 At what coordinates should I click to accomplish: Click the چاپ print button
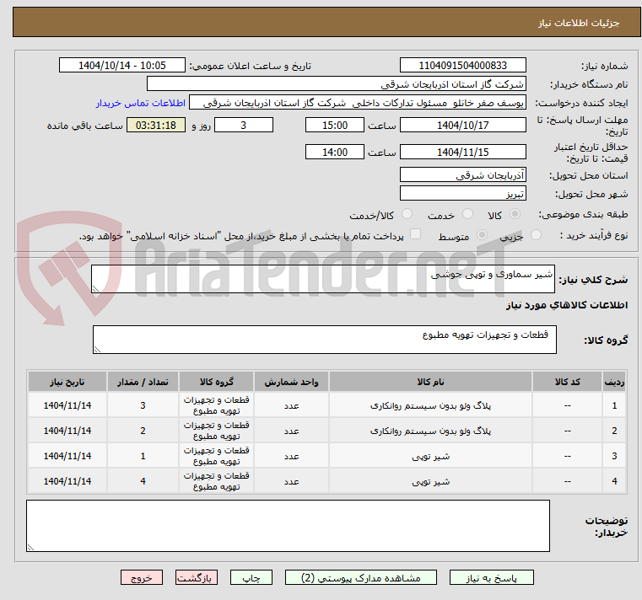pos(251,577)
